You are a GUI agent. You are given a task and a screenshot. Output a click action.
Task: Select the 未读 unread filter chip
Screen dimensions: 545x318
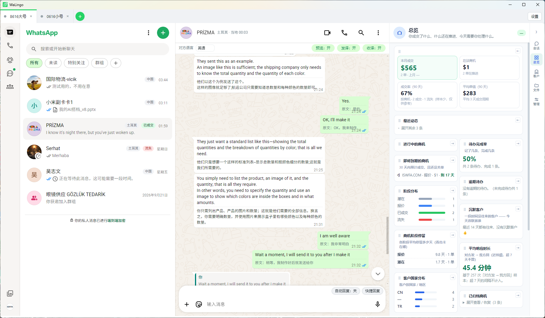(x=53, y=63)
